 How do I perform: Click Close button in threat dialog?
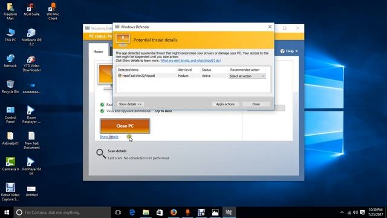[256, 104]
